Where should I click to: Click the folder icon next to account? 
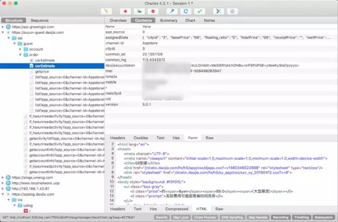26,49
